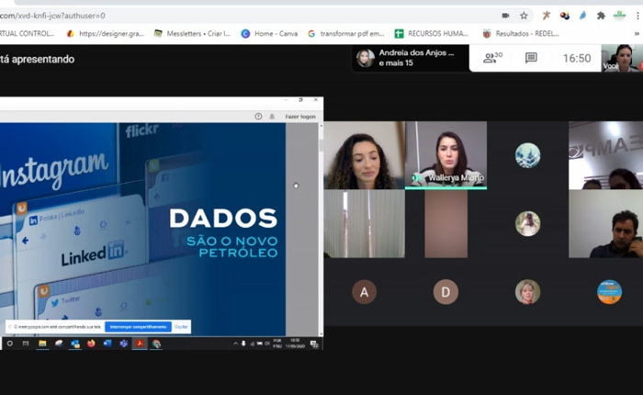Click the scrollbar of the shared window
The image size is (643, 395).
click(x=320, y=230)
